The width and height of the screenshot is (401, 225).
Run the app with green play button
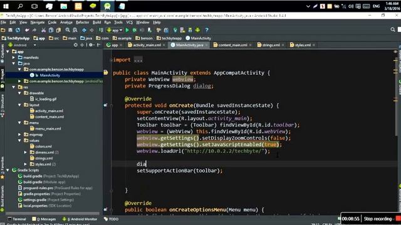coord(127,30)
